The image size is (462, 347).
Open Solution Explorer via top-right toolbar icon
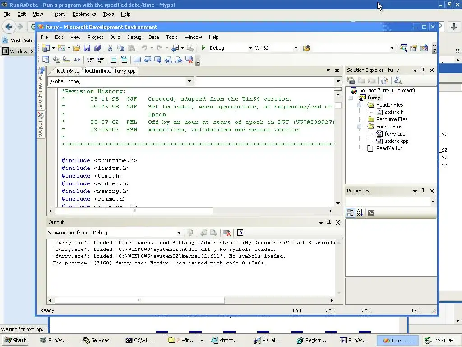click(403, 48)
